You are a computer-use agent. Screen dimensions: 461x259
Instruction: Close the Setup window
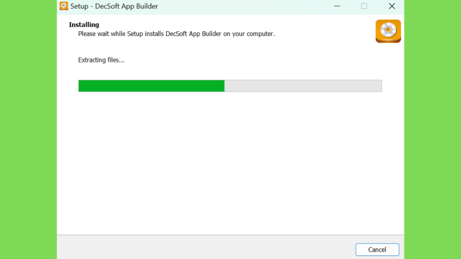coord(392,6)
